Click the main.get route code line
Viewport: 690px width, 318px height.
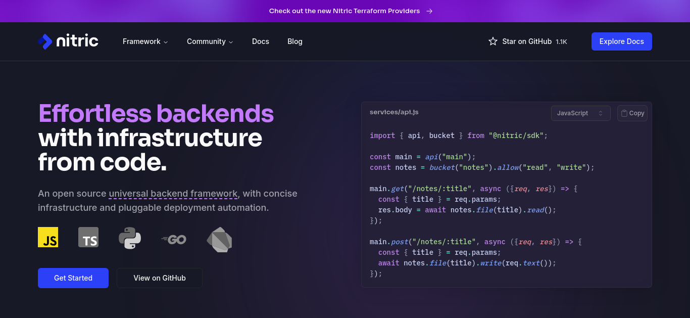coord(474,189)
